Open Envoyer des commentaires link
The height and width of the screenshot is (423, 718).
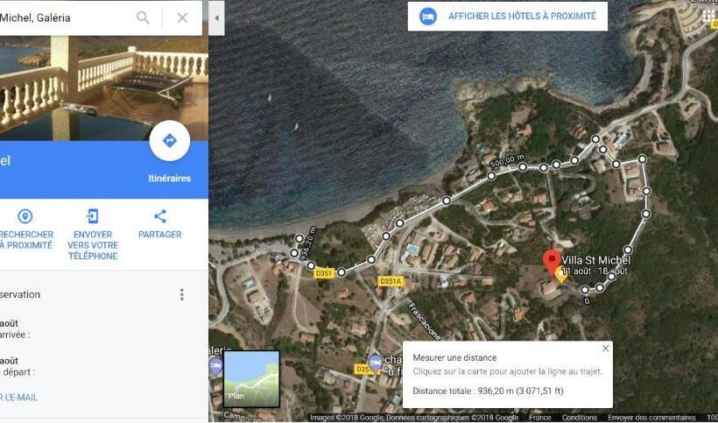651,418
